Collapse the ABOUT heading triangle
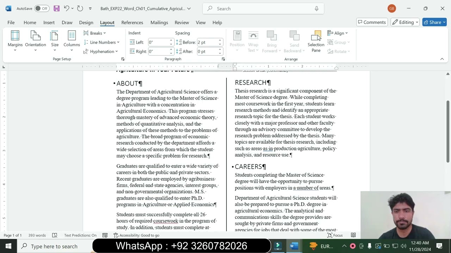 [x=115, y=83]
